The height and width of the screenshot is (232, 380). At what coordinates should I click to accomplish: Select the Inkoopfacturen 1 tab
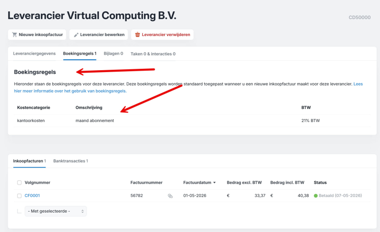(x=29, y=161)
